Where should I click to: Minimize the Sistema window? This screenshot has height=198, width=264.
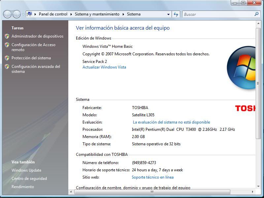coord(235,3)
